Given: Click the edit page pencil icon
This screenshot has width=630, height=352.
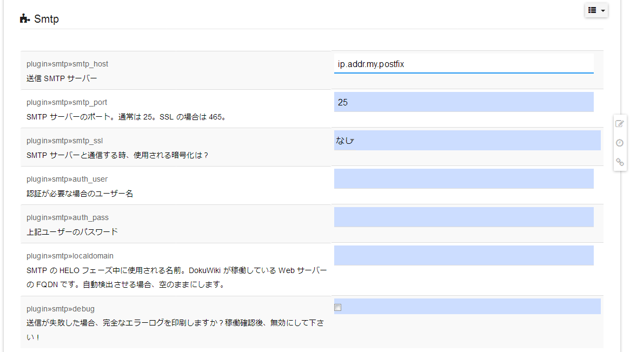Looking at the screenshot, I should (620, 124).
